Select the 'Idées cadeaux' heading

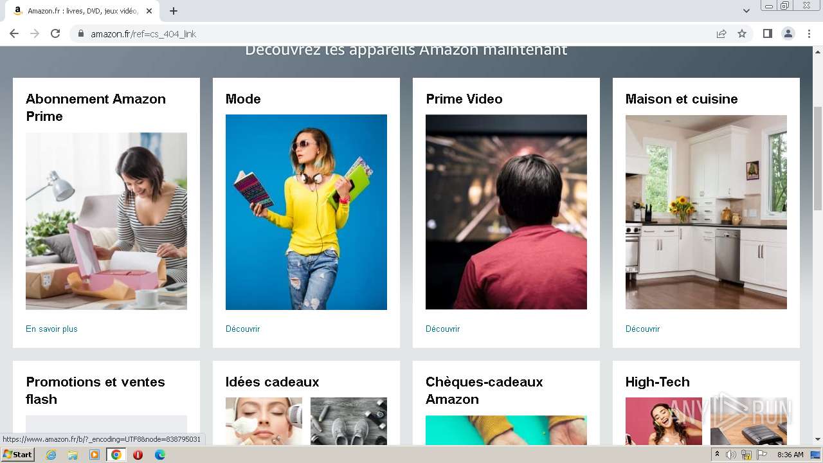coord(273,382)
